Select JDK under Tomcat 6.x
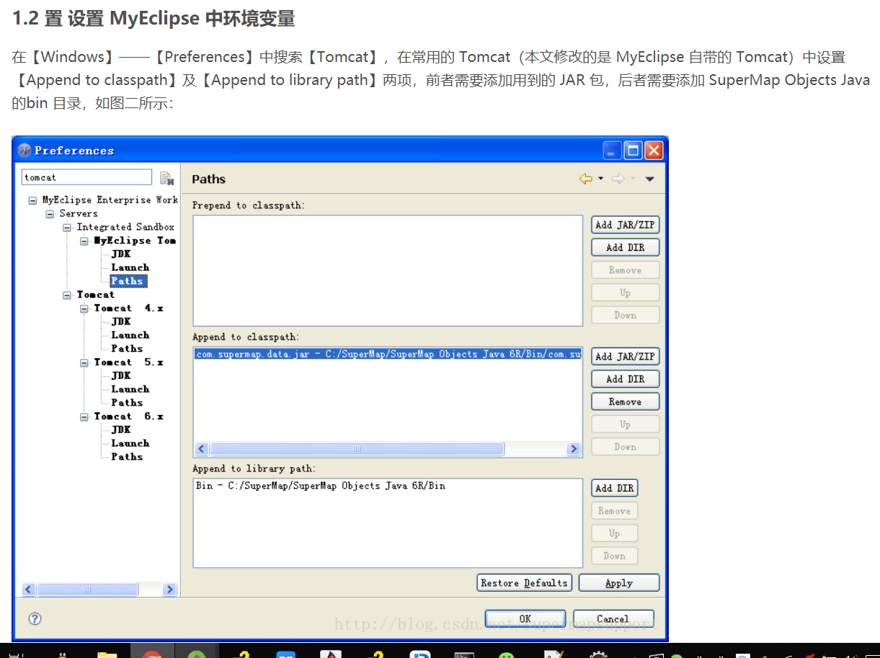Viewport: 880px width, 658px height. (121, 430)
